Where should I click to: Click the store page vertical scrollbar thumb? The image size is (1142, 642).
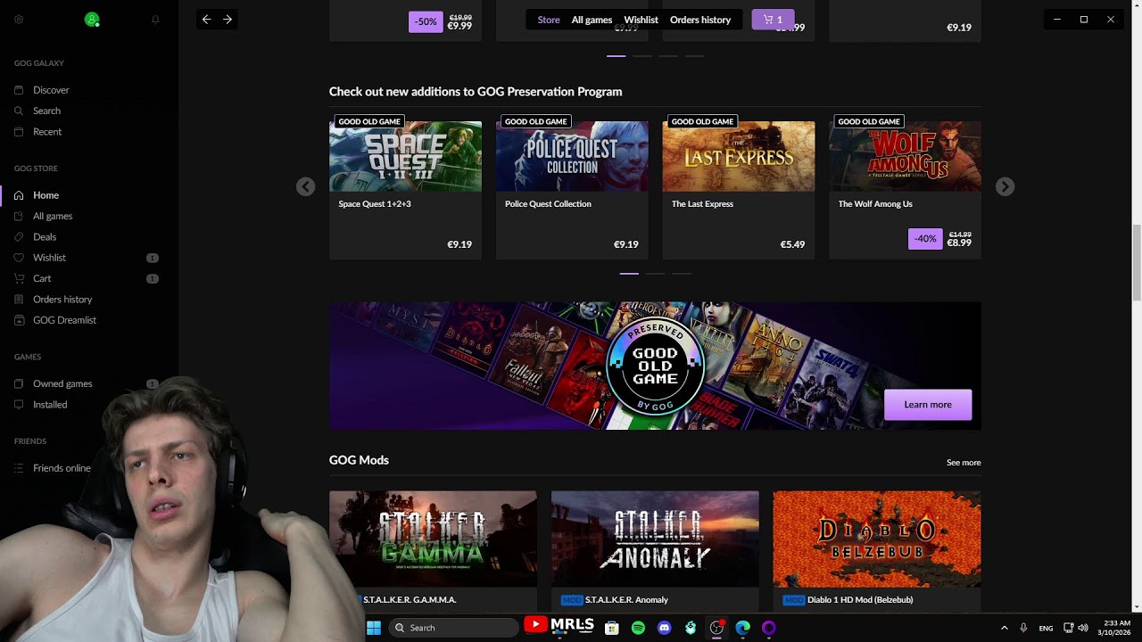(1136, 263)
